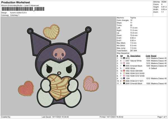The height and width of the screenshot is (119, 168).
Task: Click 'R249 G212 B162' description text
Action: 137,73
